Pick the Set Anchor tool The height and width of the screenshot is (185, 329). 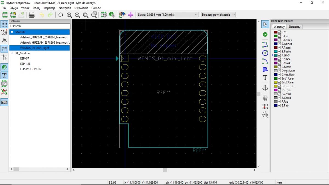pyautogui.click(x=265, y=88)
